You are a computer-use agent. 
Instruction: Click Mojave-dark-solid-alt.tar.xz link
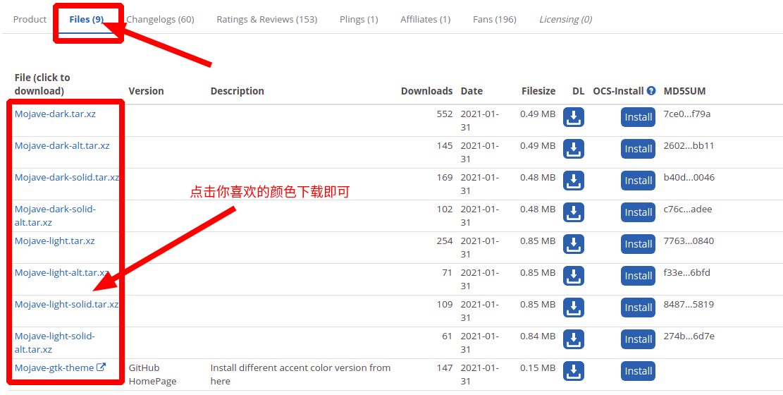pyautogui.click(x=55, y=216)
